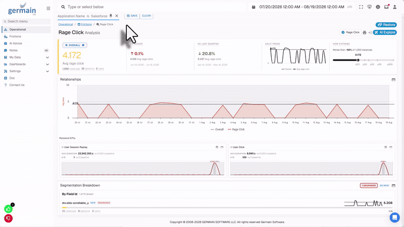Toggle the Rage Click legend series
404x227 pixels.
[236, 130]
